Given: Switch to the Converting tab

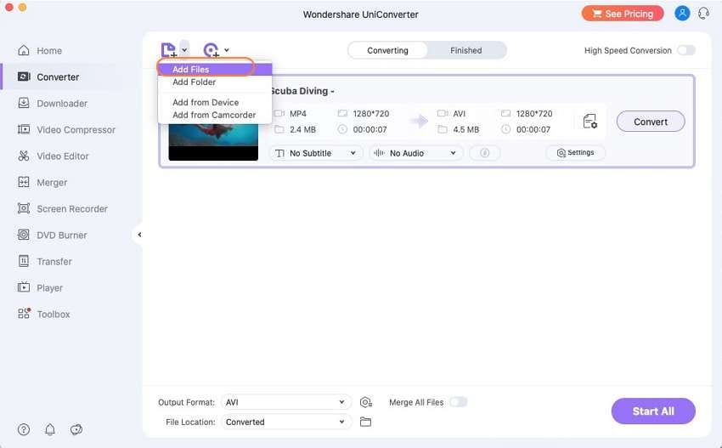Looking at the screenshot, I should (x=387, y=50).
